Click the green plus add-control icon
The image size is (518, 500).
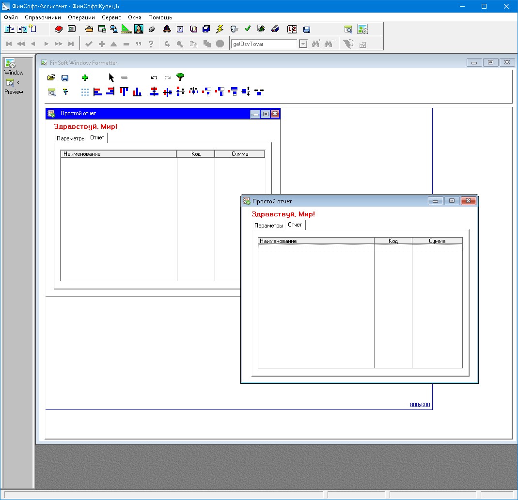click(x=85, y=77)
